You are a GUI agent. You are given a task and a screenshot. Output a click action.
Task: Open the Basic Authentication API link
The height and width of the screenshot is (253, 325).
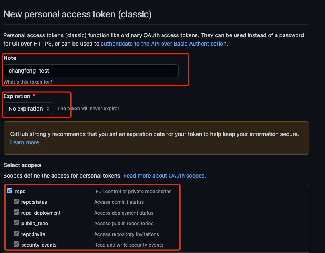[163, 44]
